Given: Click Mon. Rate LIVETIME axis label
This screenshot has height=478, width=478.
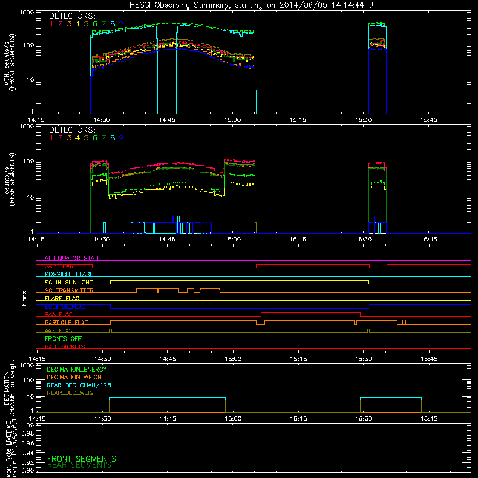Looking at the screenshot, I should 11,449.
